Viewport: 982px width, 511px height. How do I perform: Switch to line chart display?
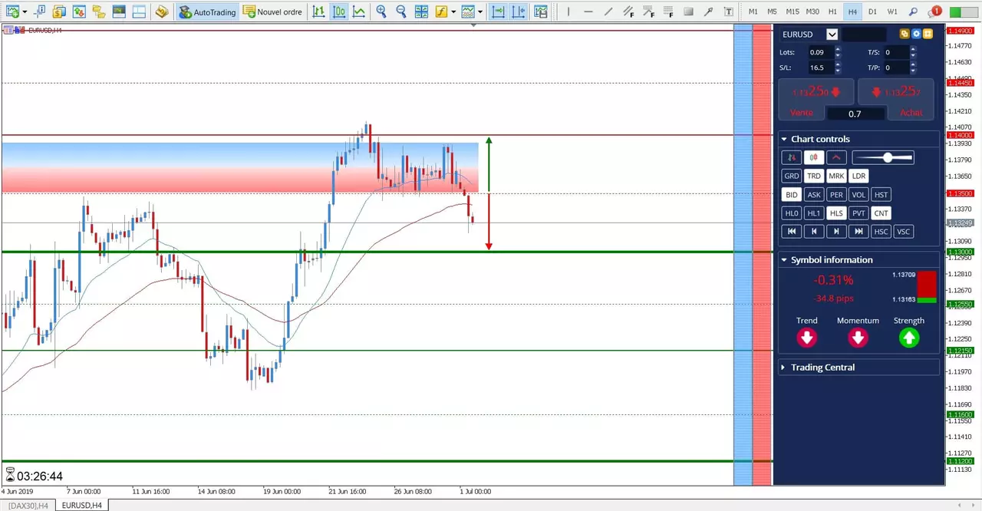click(x=358, y=12)
